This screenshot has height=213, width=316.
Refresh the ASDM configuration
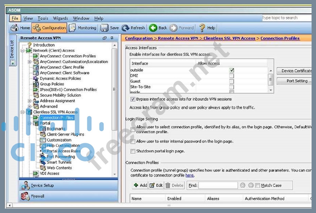133,28
